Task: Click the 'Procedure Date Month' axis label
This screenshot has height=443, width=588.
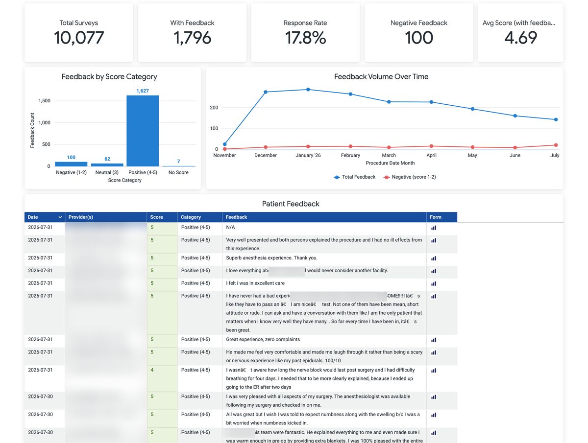Action: [x=390, y=163]
